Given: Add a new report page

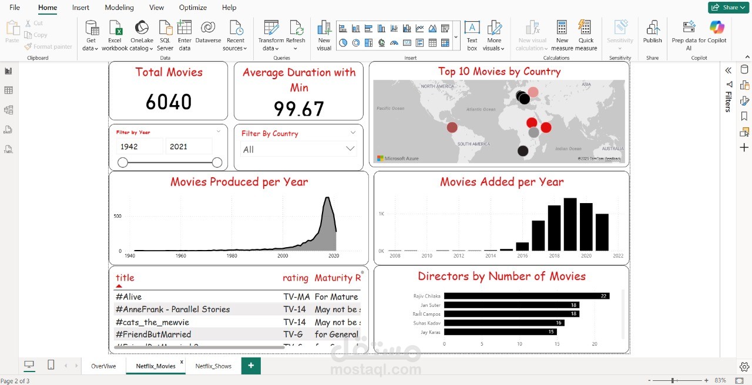Looking at the screenshot, I should (251, 366).
